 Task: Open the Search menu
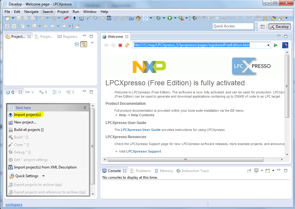click(48, 12)
